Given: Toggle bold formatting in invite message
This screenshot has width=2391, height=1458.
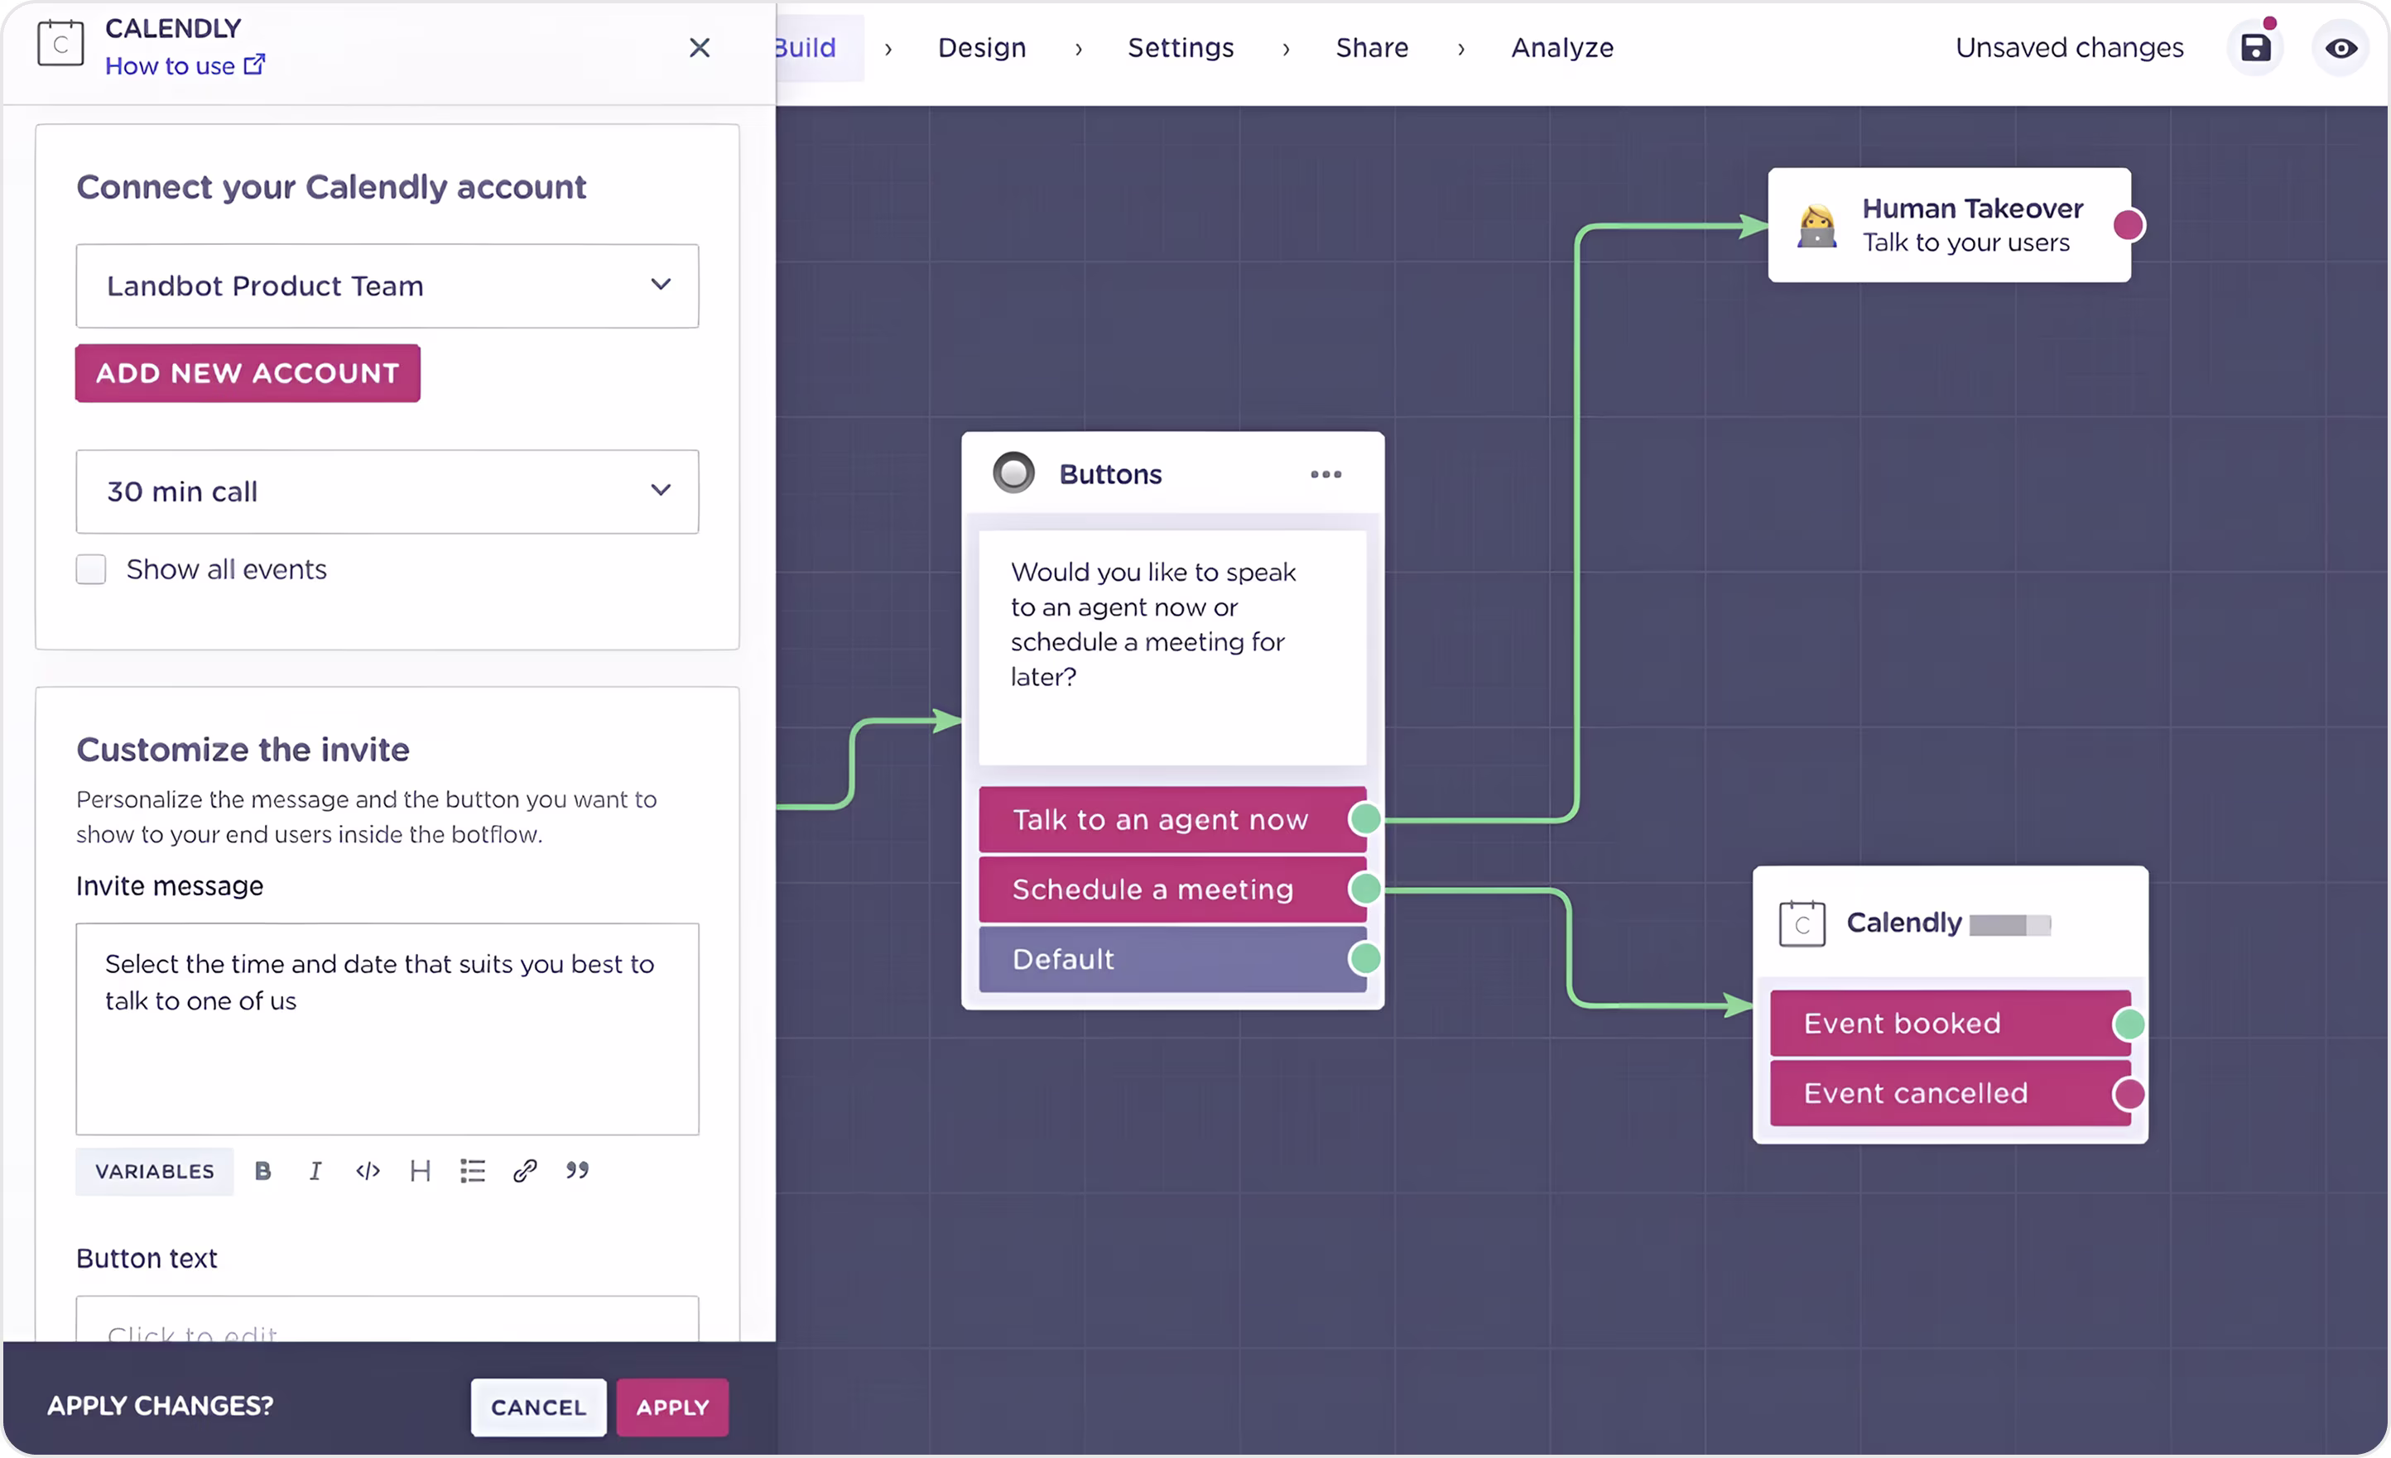Looking at the screenshot, I should coord(262,1172).
